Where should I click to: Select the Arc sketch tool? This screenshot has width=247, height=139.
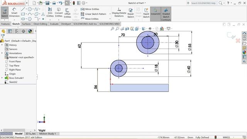point(30,14)
